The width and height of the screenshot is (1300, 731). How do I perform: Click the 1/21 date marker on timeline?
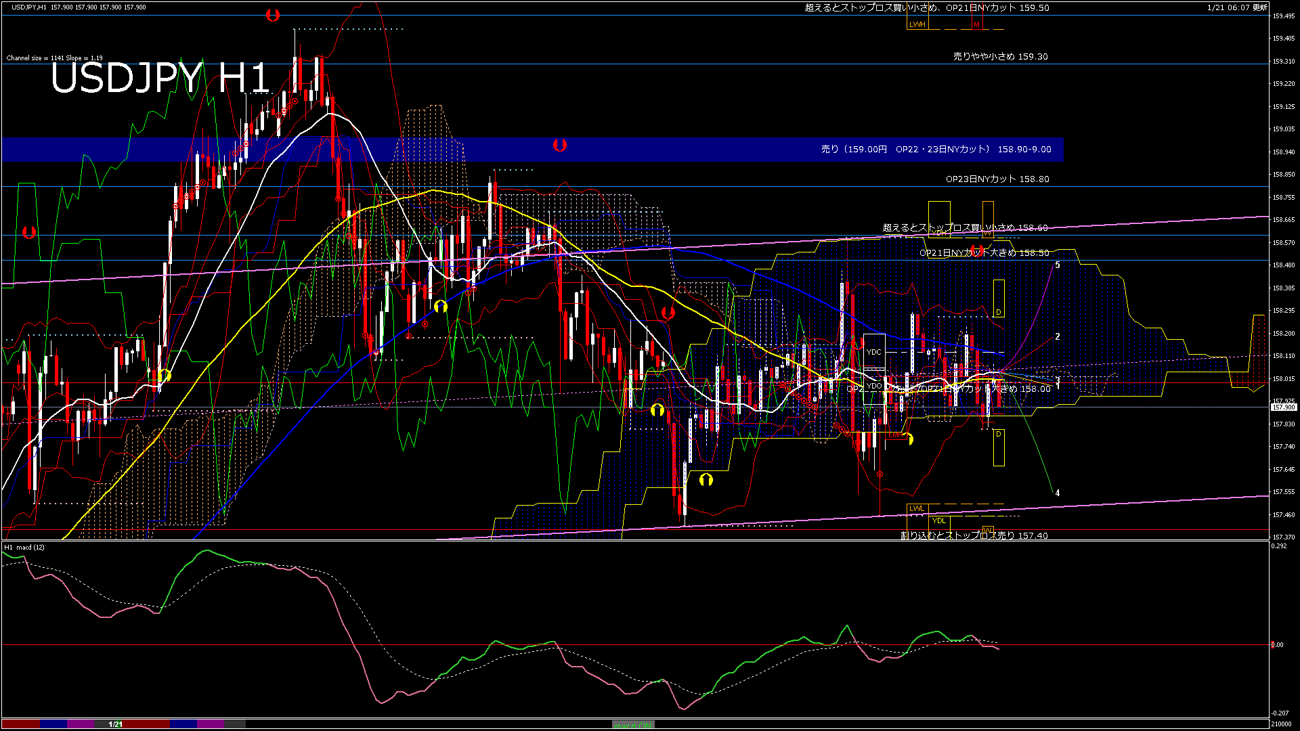pyautogui.click(x=116, y=724)
